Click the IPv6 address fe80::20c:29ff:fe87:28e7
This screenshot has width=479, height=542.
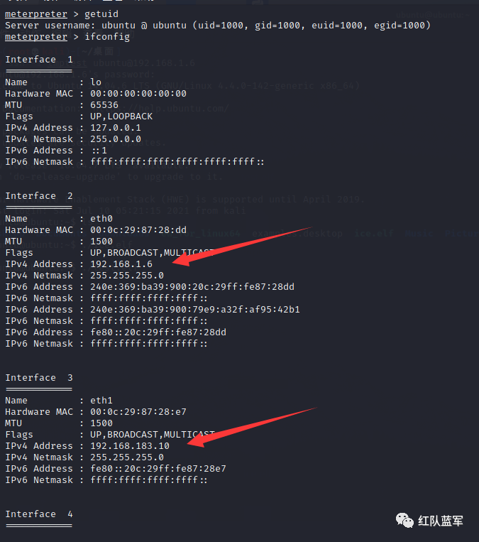point(158,469)
